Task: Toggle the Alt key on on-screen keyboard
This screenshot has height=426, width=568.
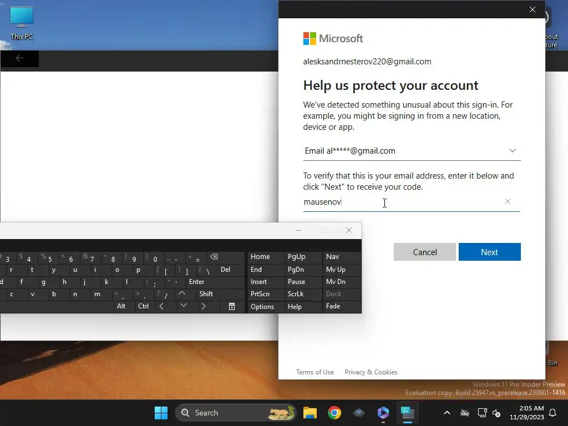Action: point(124,306)
